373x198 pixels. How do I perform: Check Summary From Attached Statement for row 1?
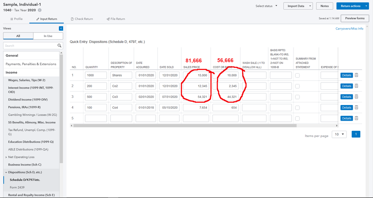tap(298, 75)
